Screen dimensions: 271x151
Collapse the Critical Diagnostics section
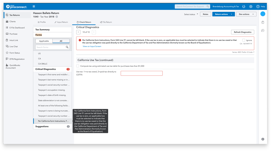point(52,69)
